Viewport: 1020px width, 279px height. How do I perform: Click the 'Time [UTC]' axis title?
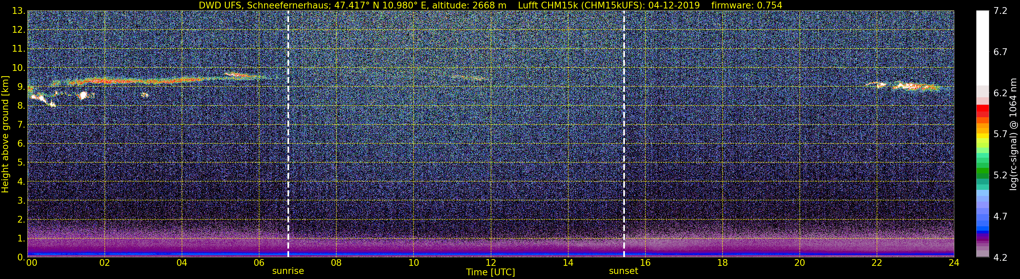point(491,272)
